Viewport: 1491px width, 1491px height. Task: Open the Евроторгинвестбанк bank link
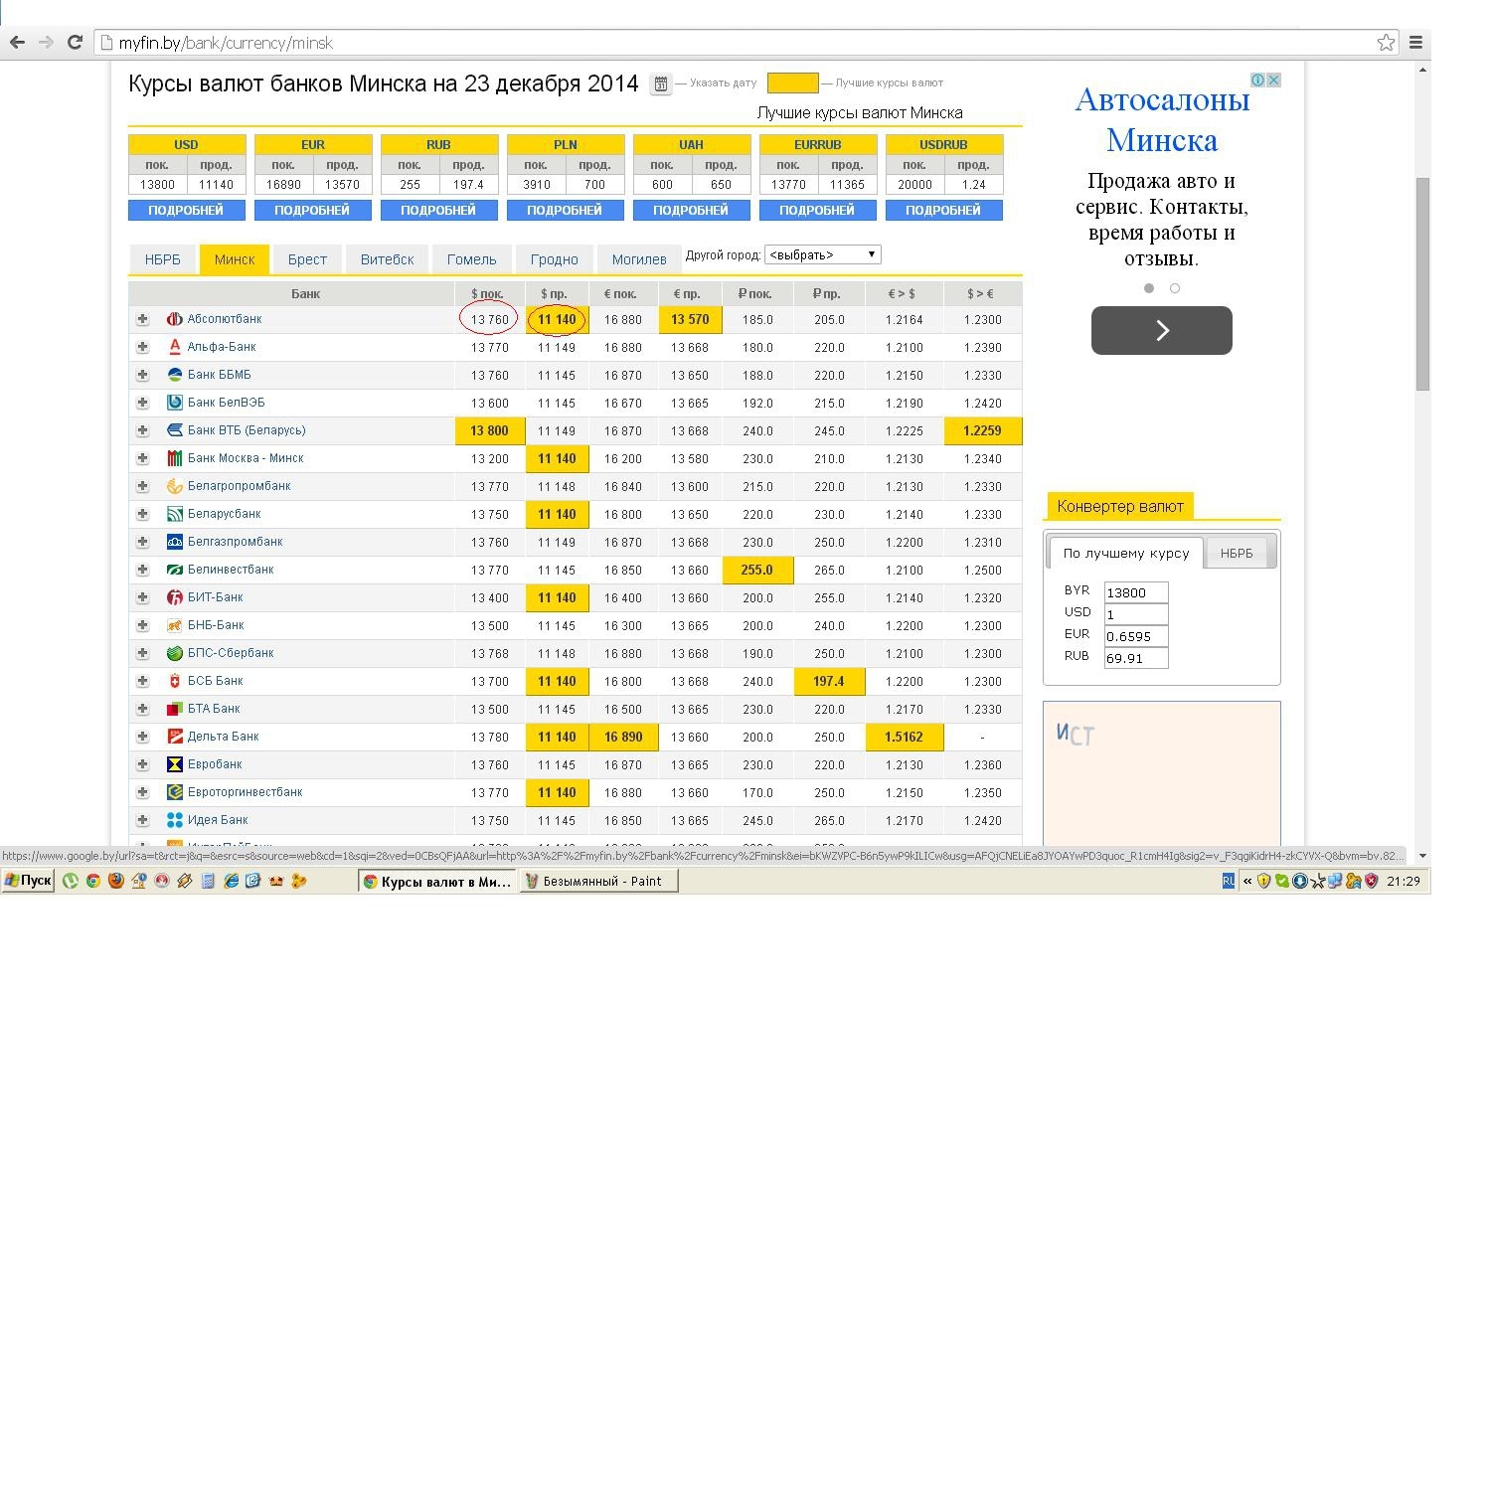[x=245, y=792]
